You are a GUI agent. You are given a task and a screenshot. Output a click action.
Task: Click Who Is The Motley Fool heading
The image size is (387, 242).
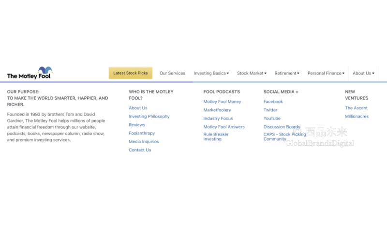click(151, 95)
